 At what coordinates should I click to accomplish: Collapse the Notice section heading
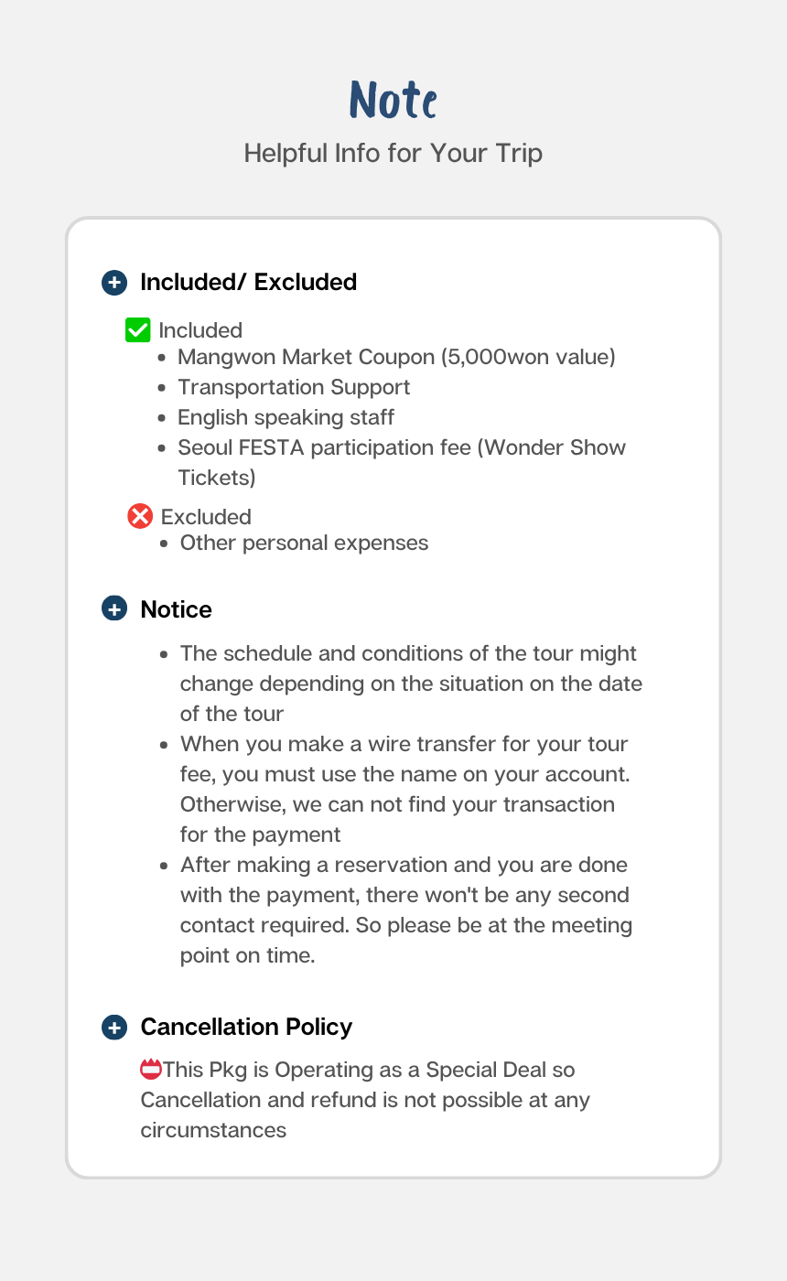176,609
